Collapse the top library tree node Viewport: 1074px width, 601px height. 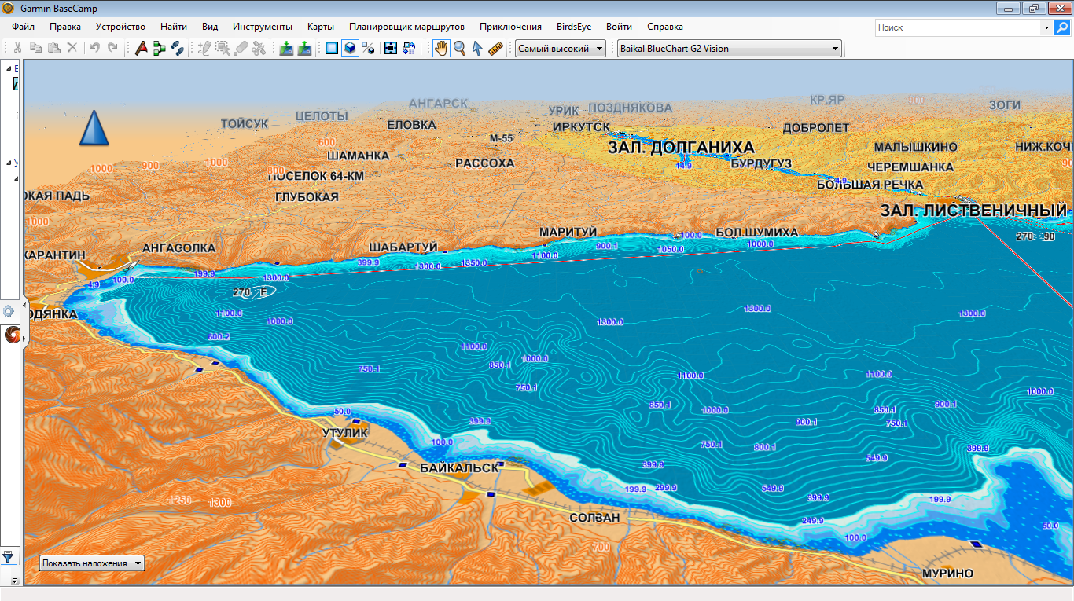tap(9, 68)
